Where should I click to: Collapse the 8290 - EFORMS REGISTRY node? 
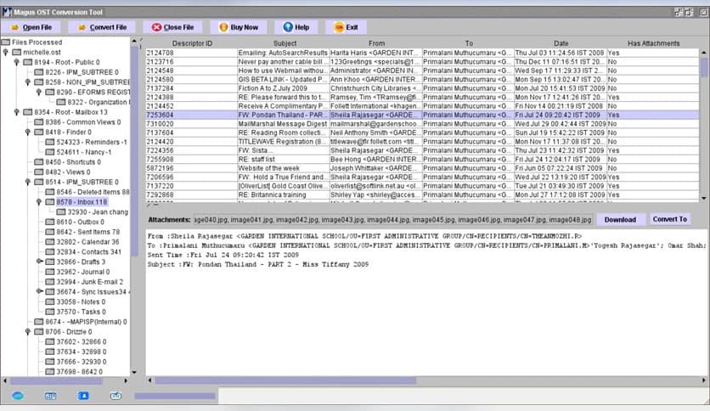point(39,93)
